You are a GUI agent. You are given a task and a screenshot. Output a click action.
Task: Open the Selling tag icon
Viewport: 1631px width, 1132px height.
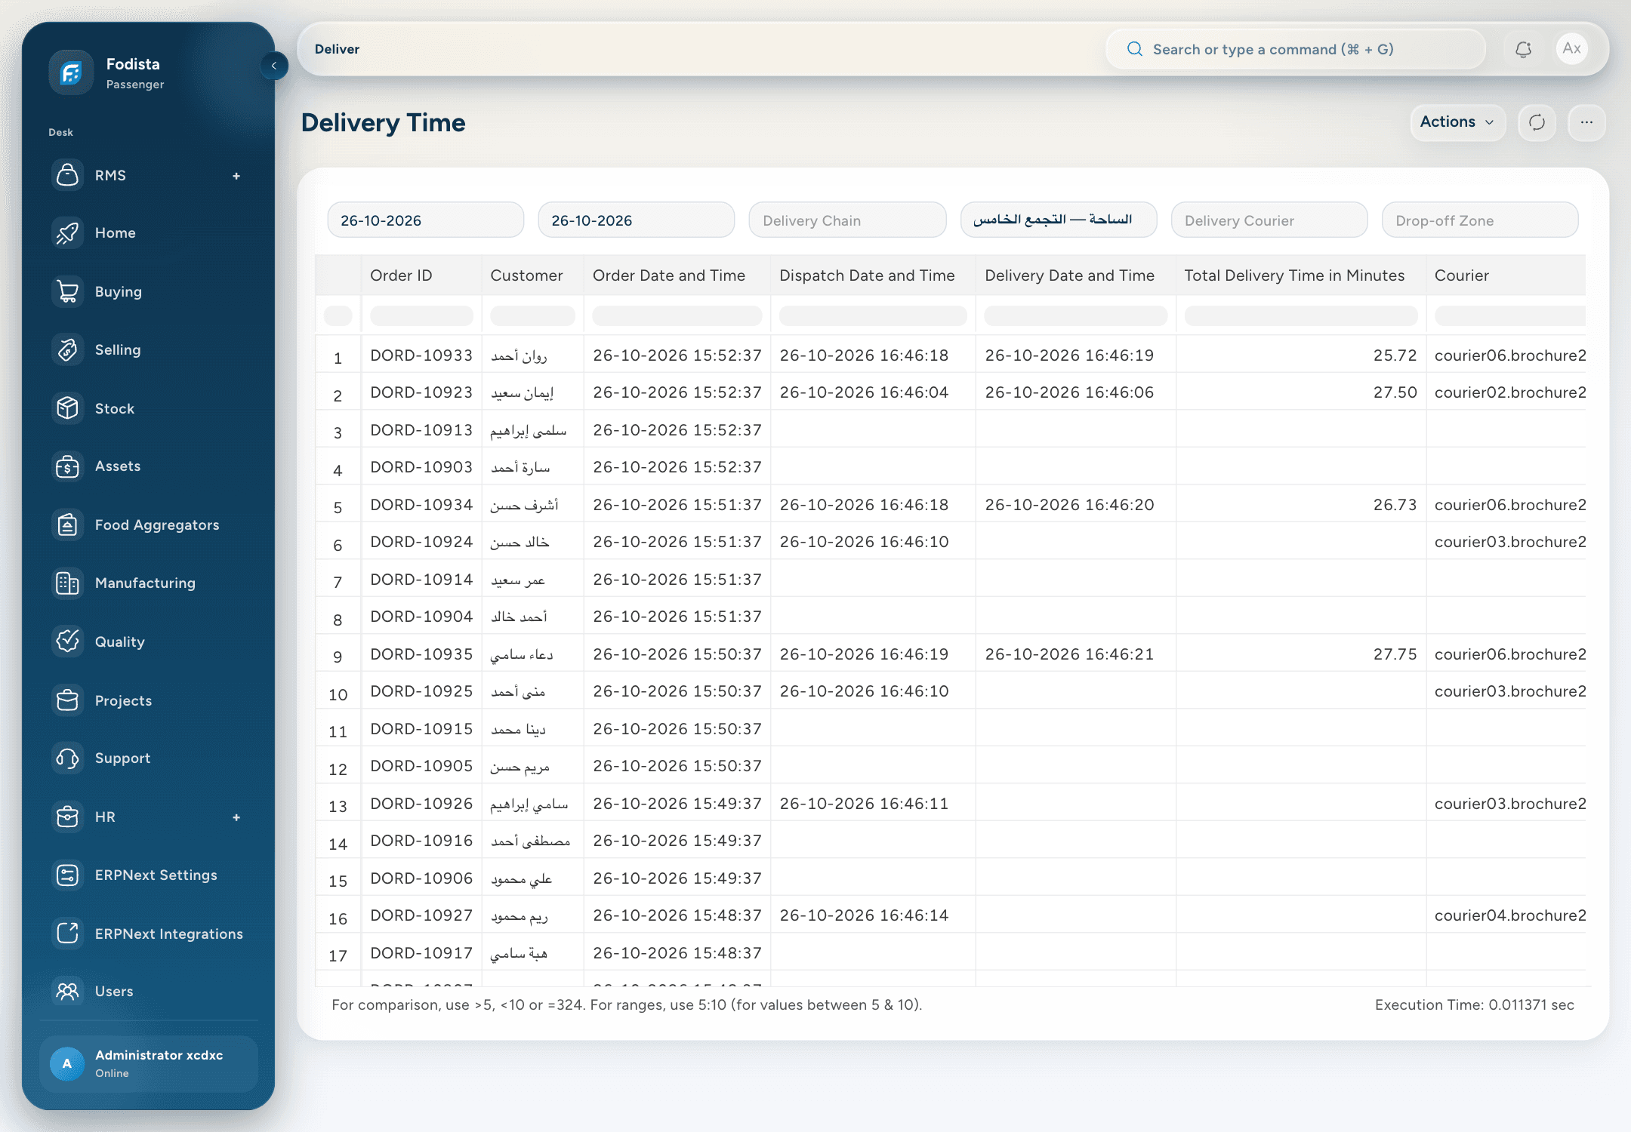point(67,349)
